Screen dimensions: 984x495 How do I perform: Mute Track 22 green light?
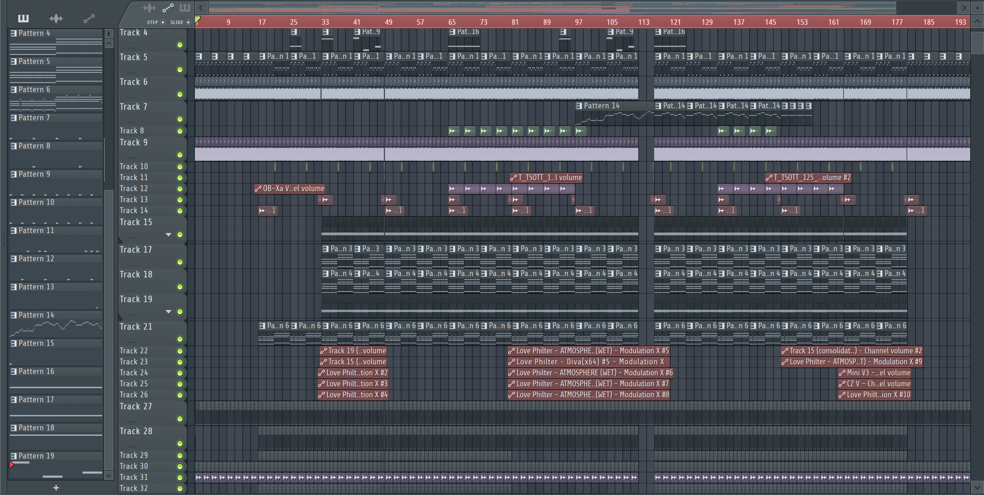pos(179,351)
